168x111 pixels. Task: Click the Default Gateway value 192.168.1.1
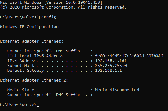pyautogui.click(x=108, y=71)
